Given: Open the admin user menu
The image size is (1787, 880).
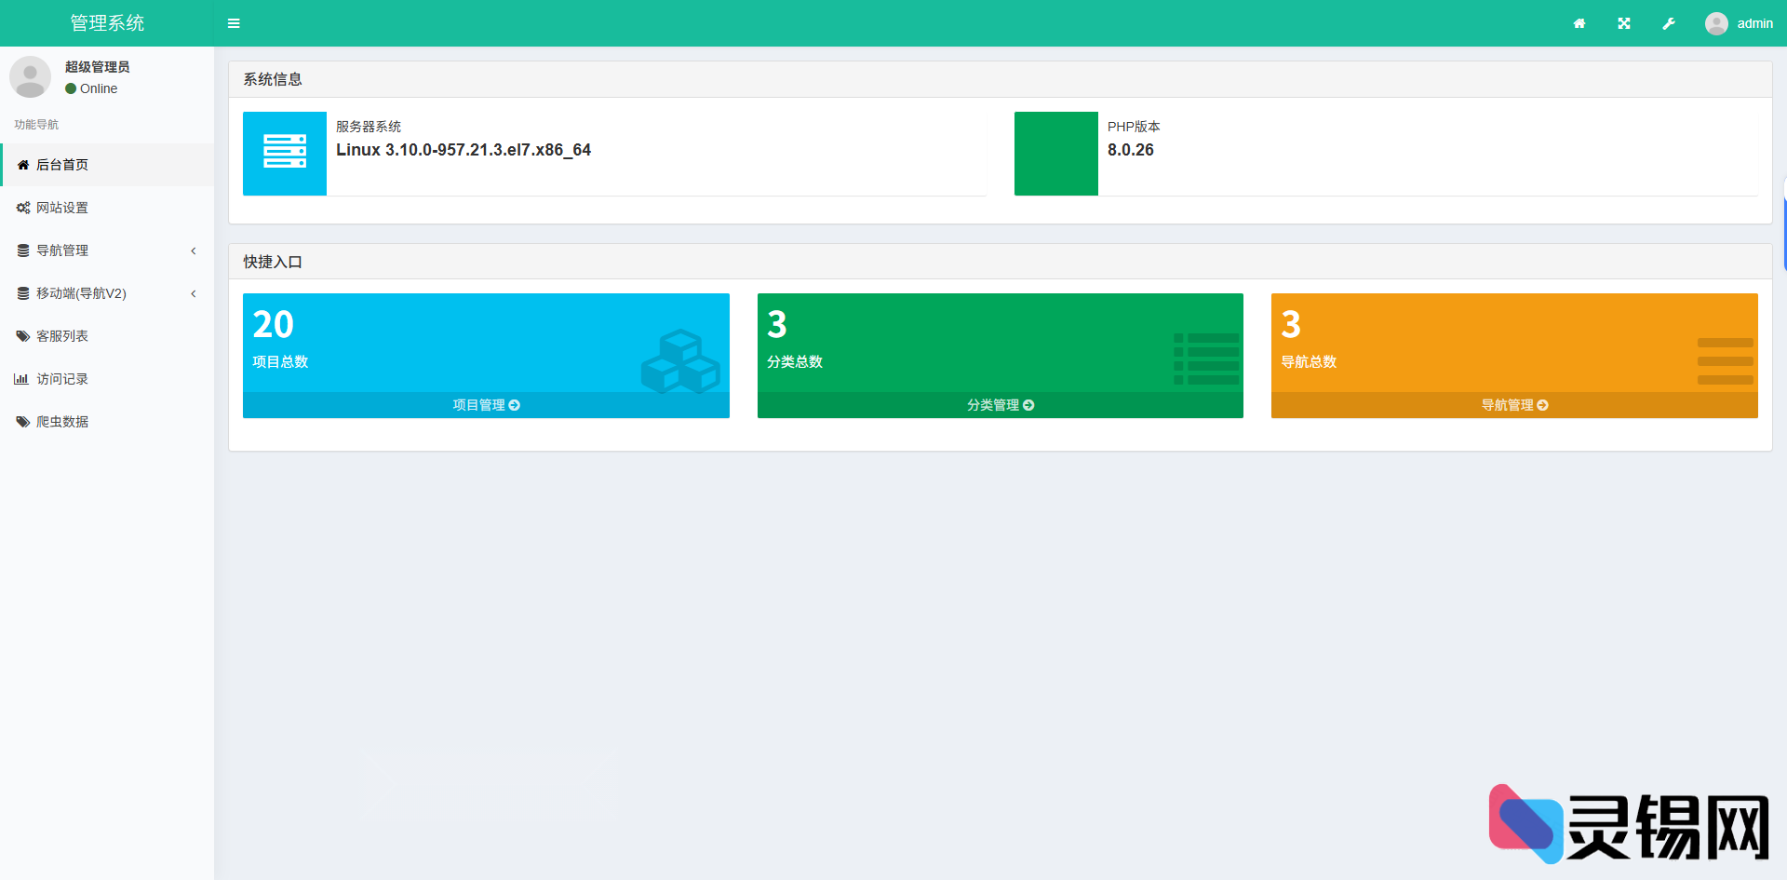Looking at the screenshot, I should tap(1739, 23).
